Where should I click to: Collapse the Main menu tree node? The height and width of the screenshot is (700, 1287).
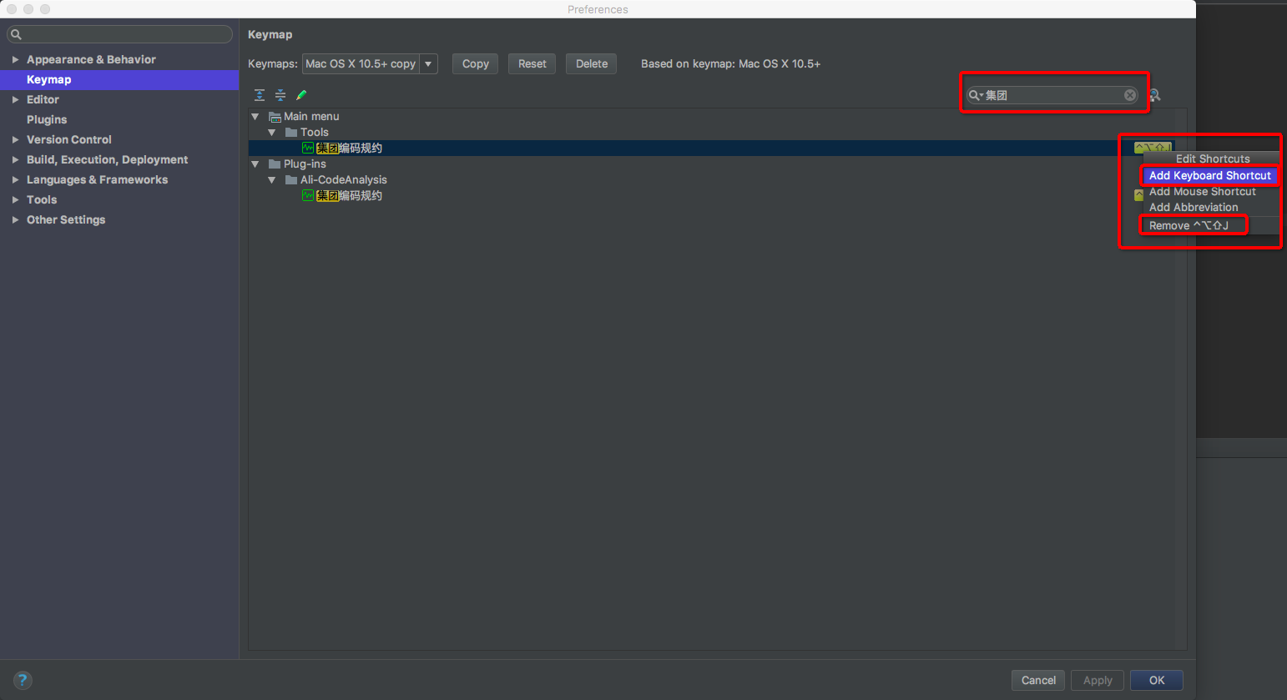pos(255,117)
